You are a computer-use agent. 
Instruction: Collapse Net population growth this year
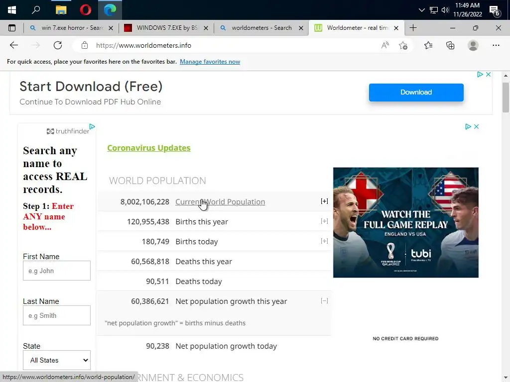(324, 300)
